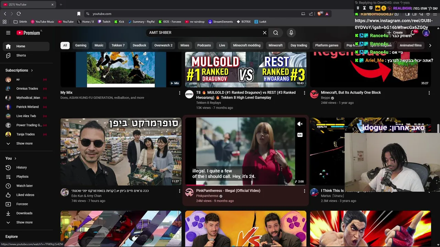This screenshot has width=440, height=247.
Task: Select the Tekken 7 filter chip
Action: 118,45
